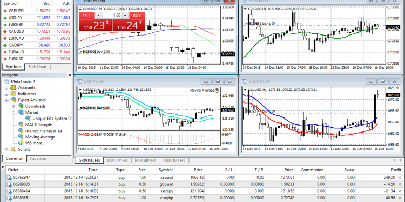
Task: Click the MACD Sample expert advisor icon
Action: (21, 125)
